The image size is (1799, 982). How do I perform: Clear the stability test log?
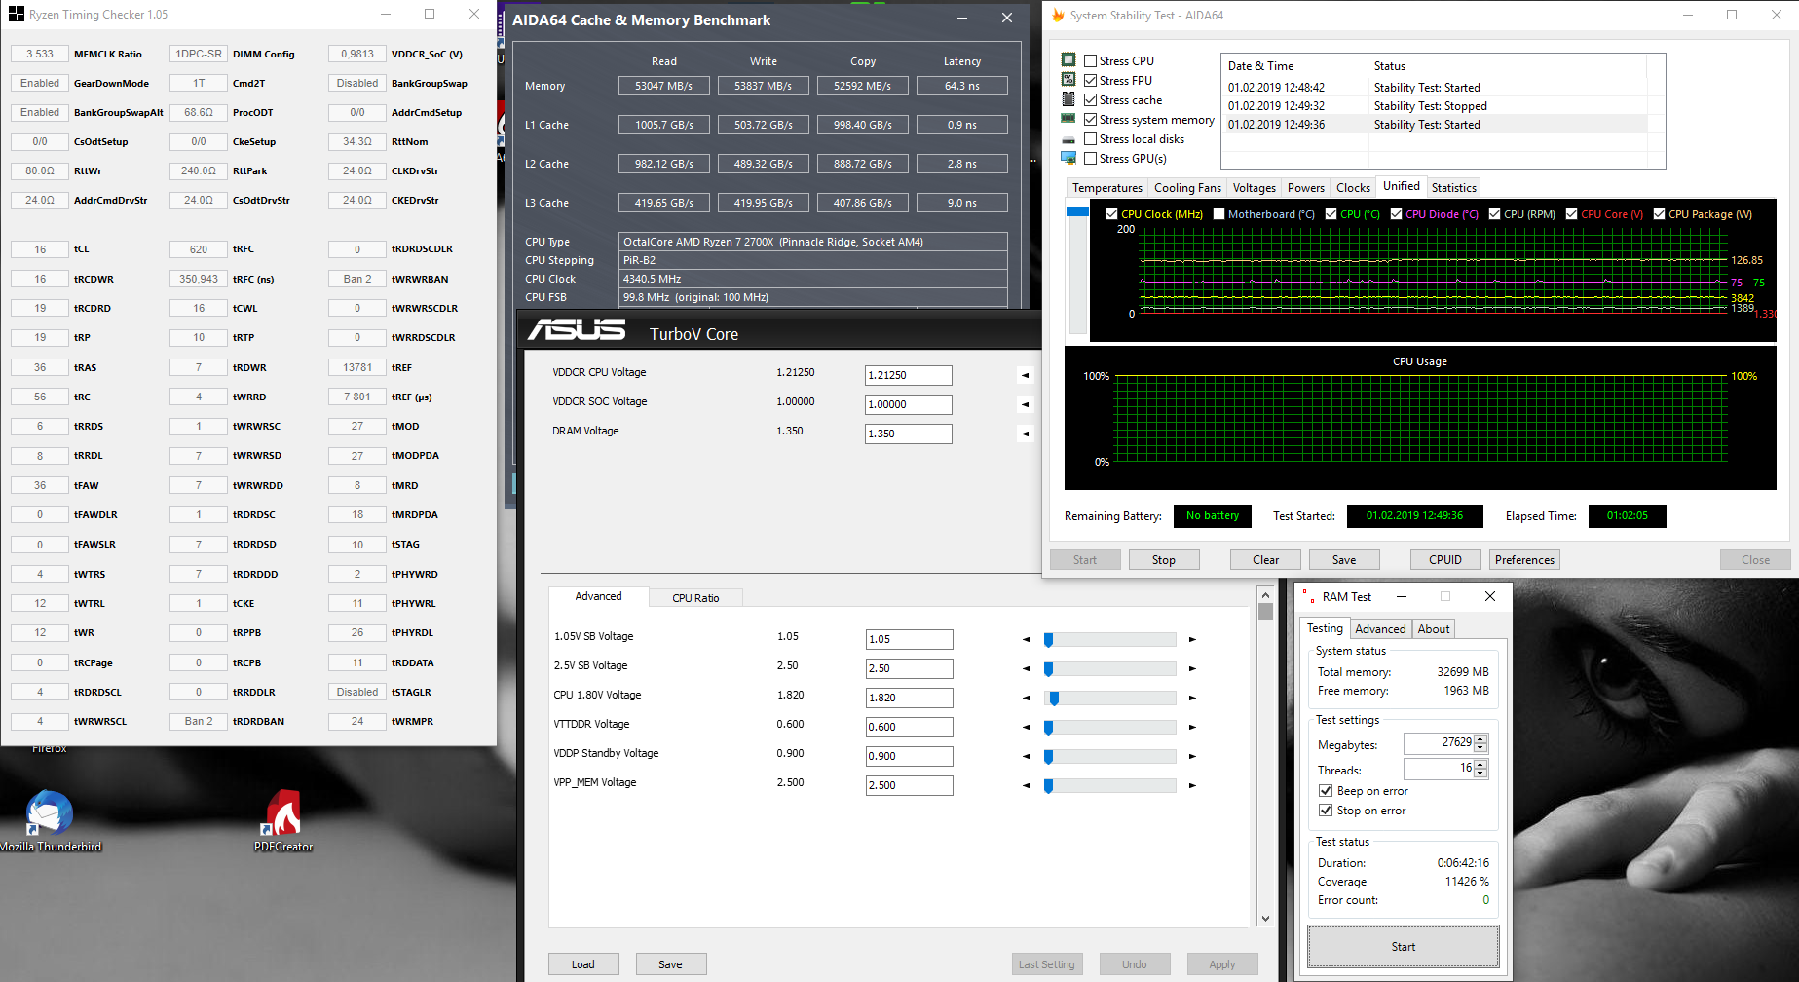[x=1266, y=560]
